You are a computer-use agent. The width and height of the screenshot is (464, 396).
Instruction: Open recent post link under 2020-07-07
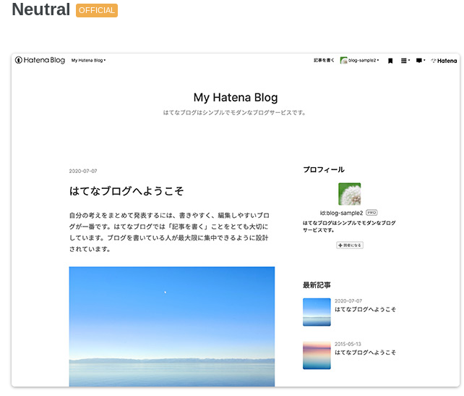coord(365,309)
